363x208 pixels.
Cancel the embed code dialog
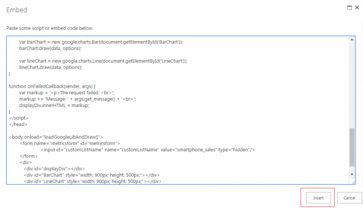point(349,198)
